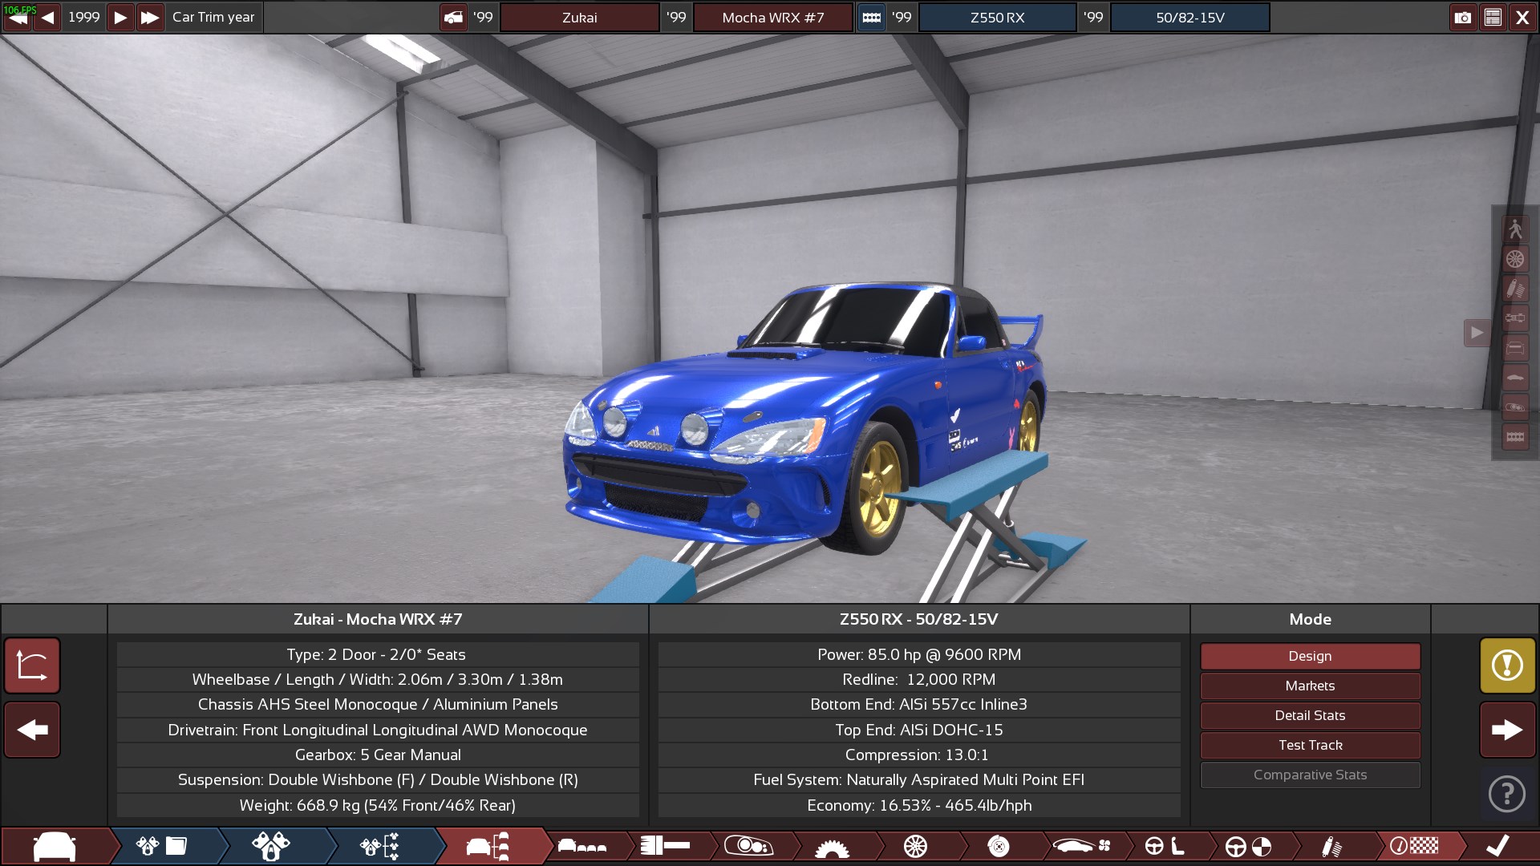Switch to Test Track mode
This screenshot has height=866, width=1540.
[x=1310, y=745]
